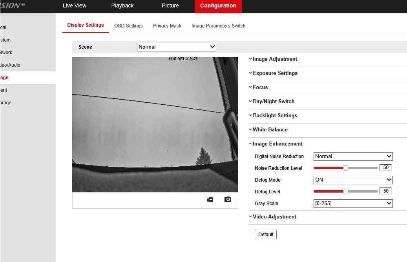
Task: Expand the Backlight Settings section
Action: coord(275,116)
